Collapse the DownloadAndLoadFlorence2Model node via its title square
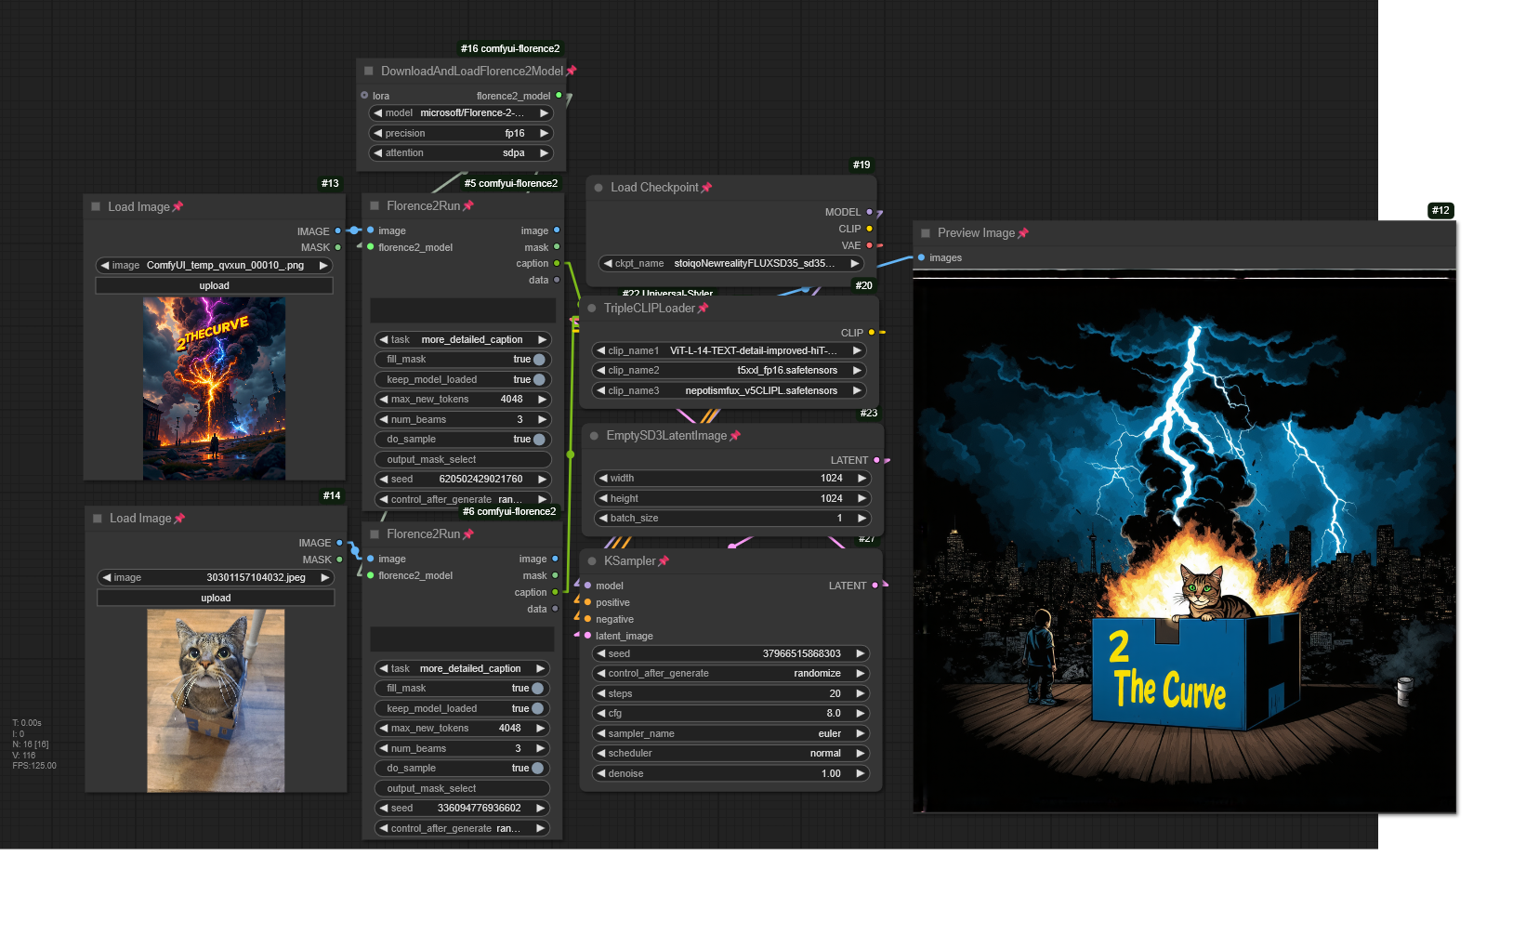 (369, 71)
